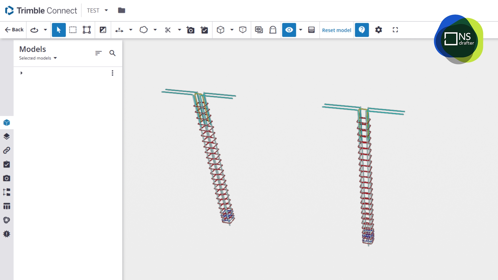Select the Measure tool in the toolbar
The width and height of the screenshot is (498, 280).
119,30
